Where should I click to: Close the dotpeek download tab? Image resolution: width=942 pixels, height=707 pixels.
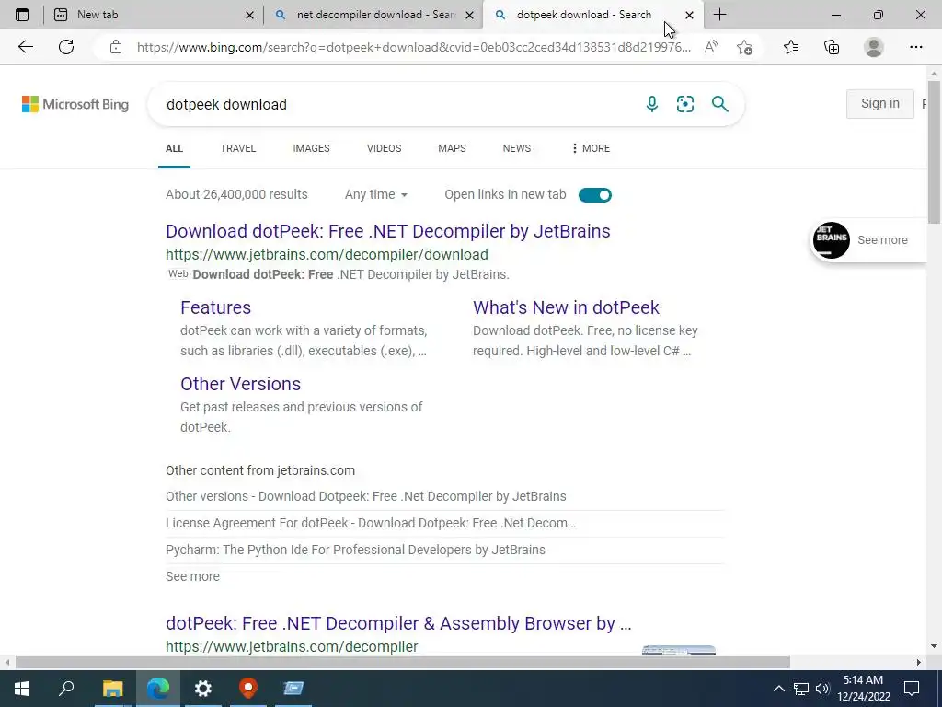[689, 15]
